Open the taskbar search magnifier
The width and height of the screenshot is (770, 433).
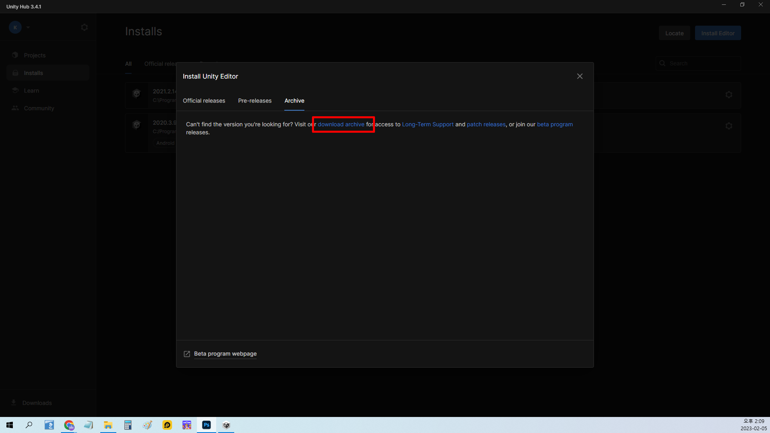point(29,425)
